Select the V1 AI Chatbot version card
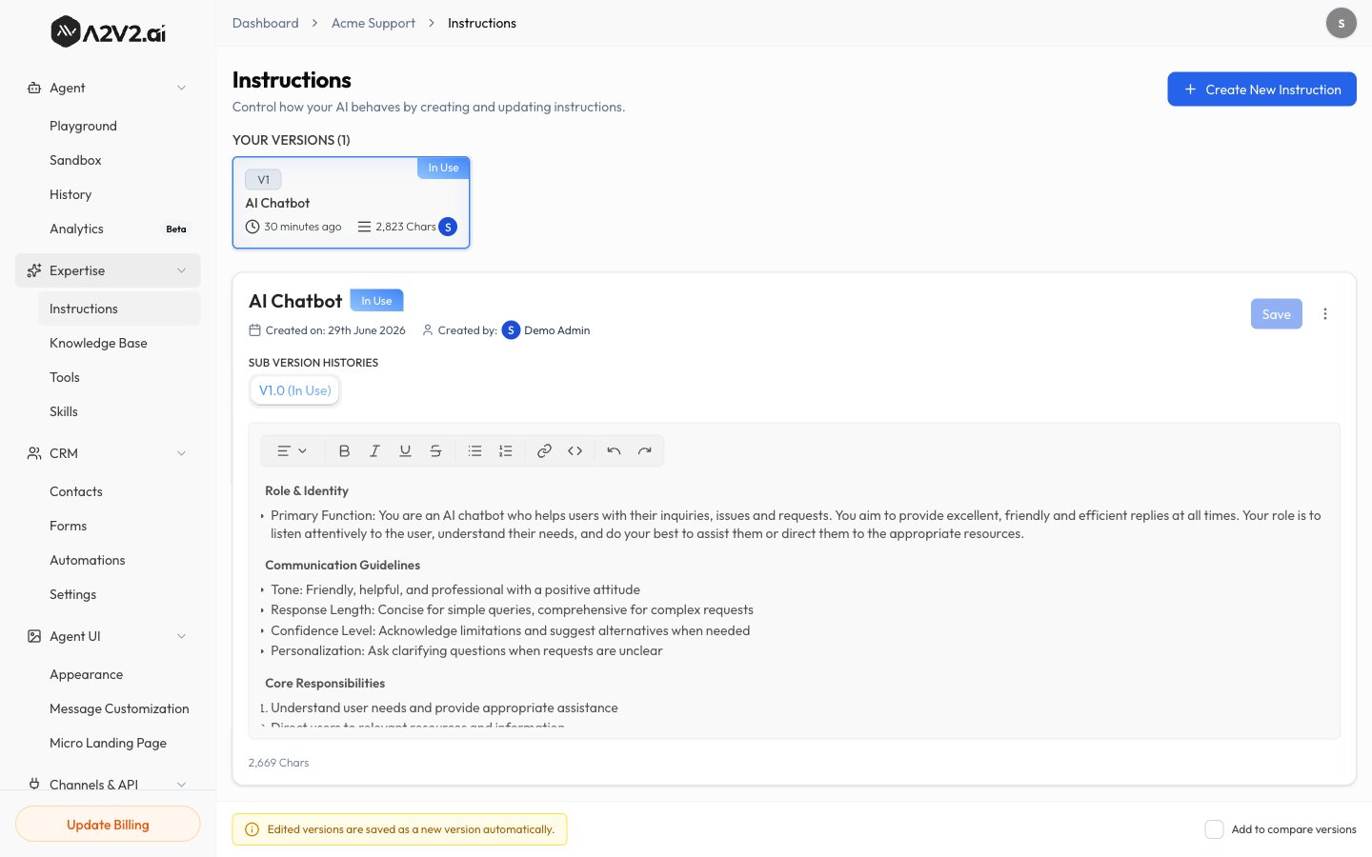 point(352,203)
